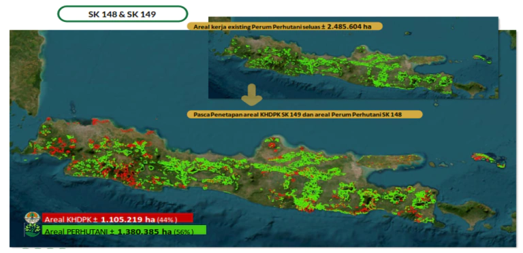Click the ministry emblem beside the KHDPK legend
The image size is (523, 253).
tap(33, 218)
